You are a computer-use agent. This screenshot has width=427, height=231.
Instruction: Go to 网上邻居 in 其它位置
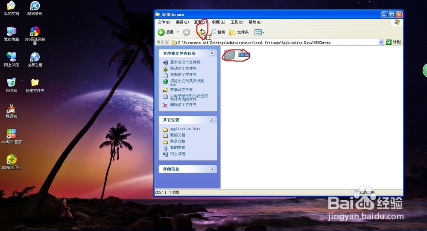pos(178,154)
